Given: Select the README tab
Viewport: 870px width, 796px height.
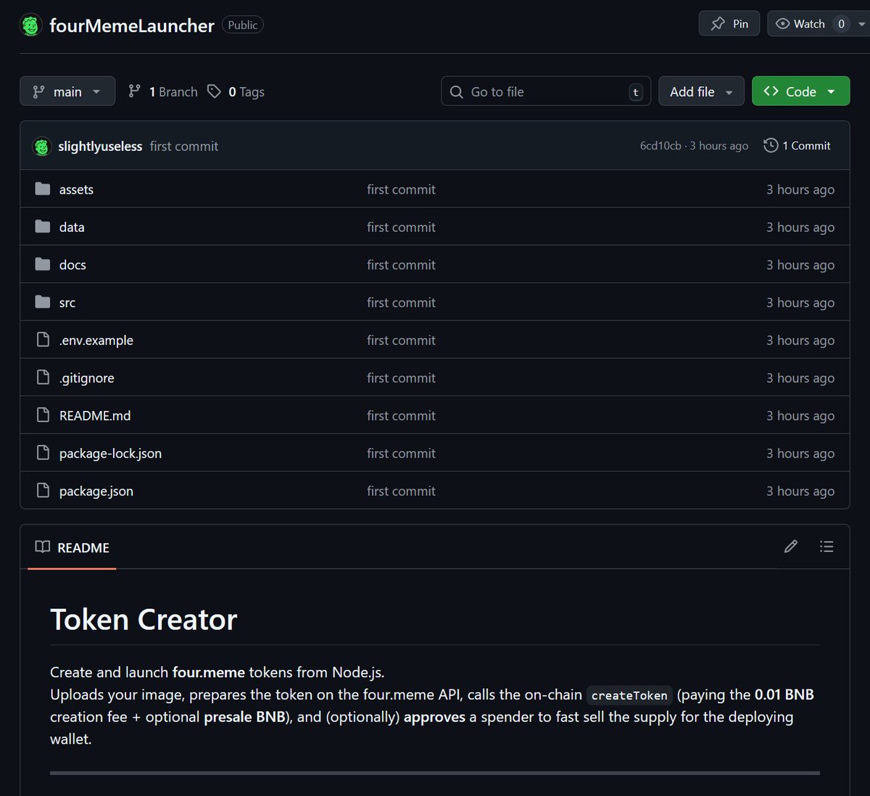Looking at the screenshot, I should [x=72, y=547].
